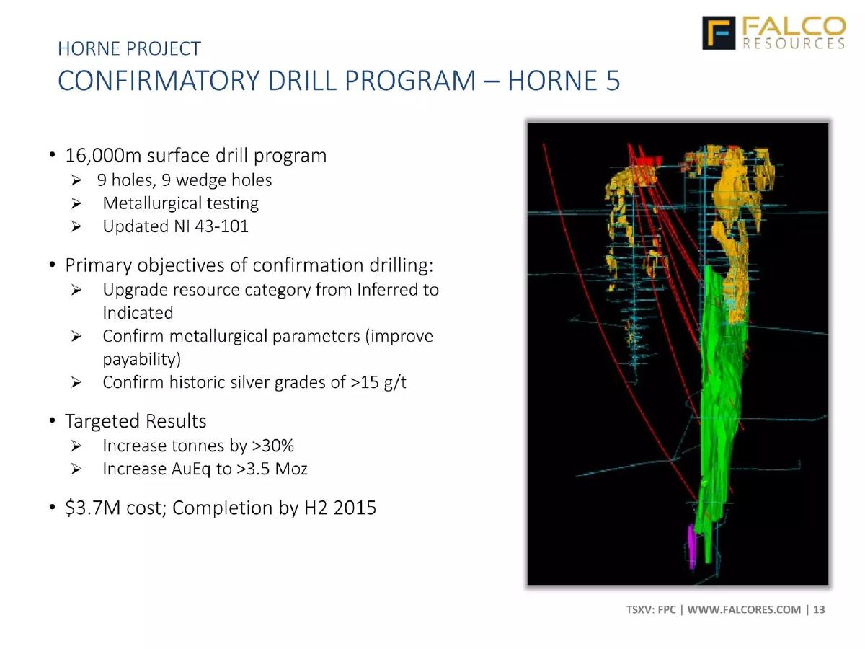Click the FALCO RESOURCES wordmark
The width and height of the screenshot is (865, 649).
[793, 33]
